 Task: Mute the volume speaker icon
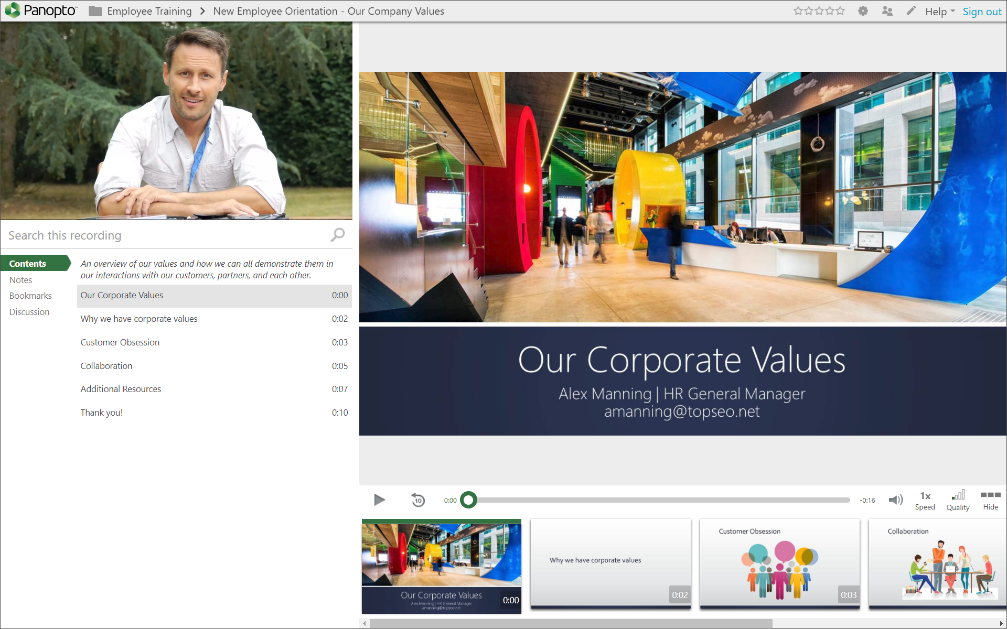coord(895,500)
